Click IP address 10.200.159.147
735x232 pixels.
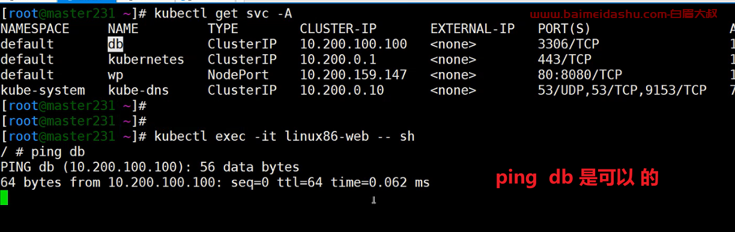click(354, 75)
